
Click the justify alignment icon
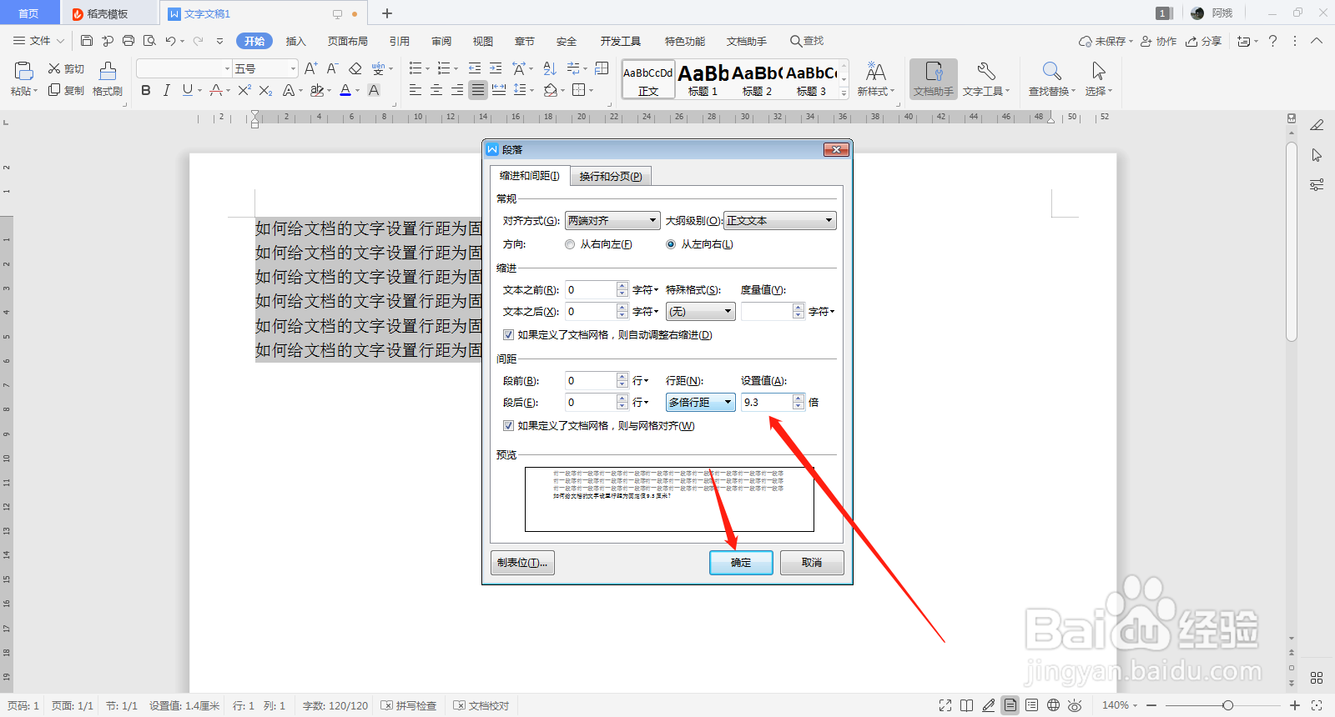click(x=478, y=90)
